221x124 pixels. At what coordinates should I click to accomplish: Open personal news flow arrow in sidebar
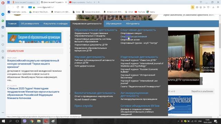[x=3, y=36]
